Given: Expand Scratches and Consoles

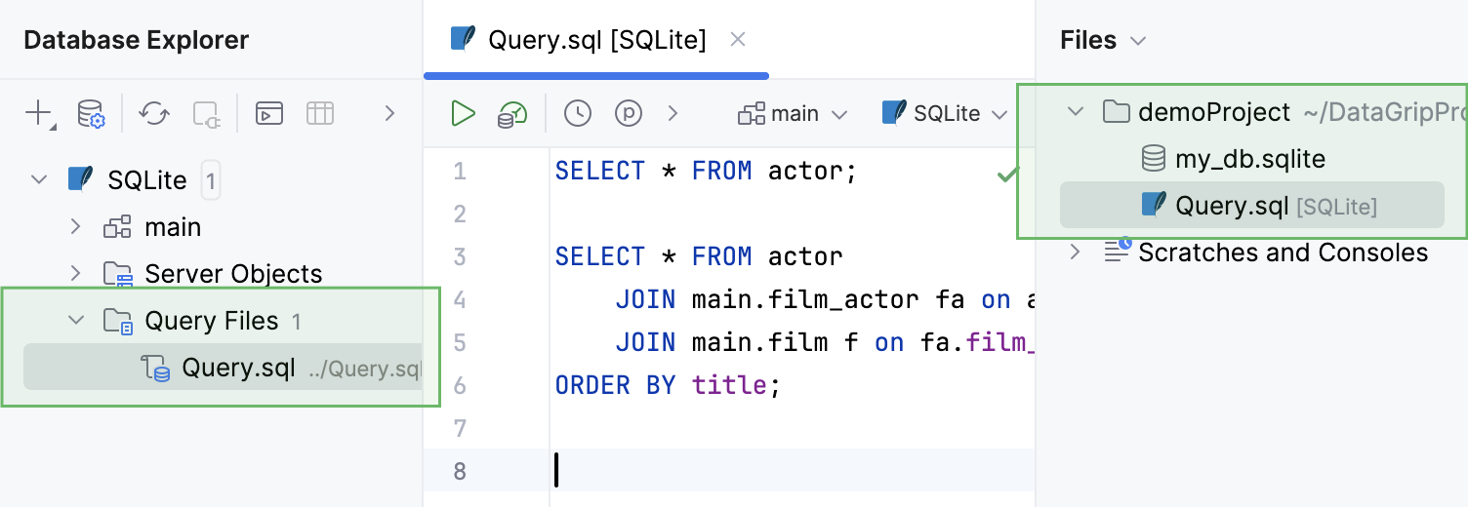Looking at the screenshot, I should 1076,253.
